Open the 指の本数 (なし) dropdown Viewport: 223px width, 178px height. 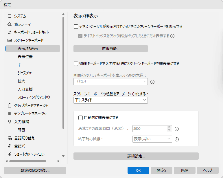(111, 82)
